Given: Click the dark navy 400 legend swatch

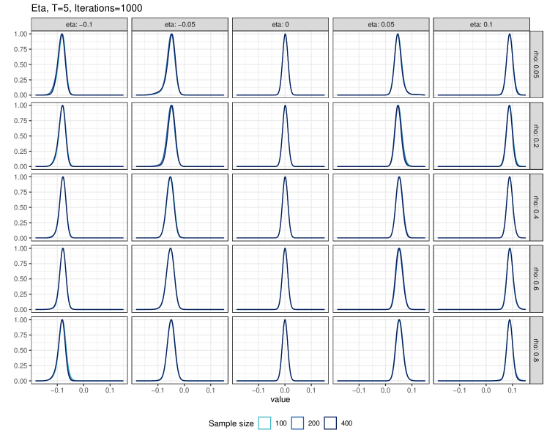Looking at the screenshot, I should pyautogui.click(x=330, y=423).
